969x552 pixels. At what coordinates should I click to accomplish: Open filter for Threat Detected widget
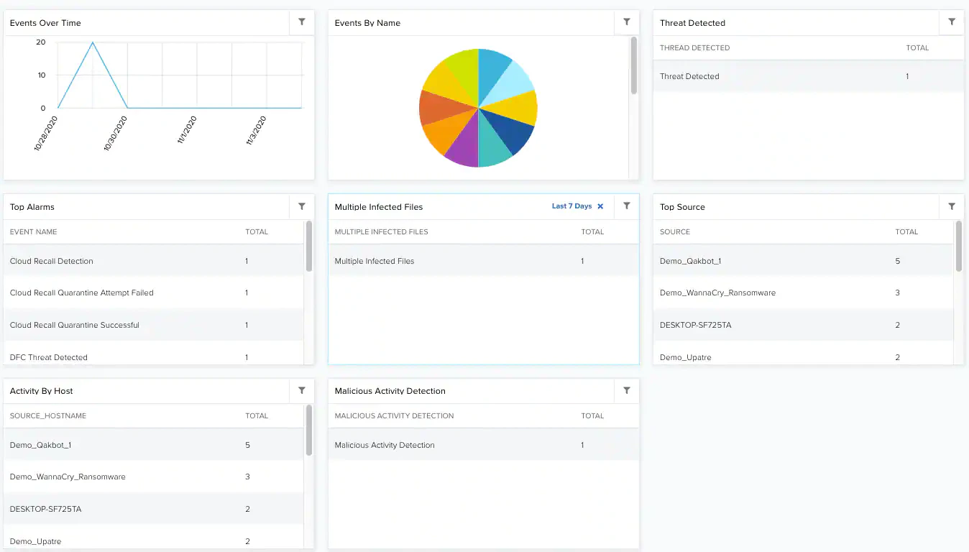click(952, 22)
